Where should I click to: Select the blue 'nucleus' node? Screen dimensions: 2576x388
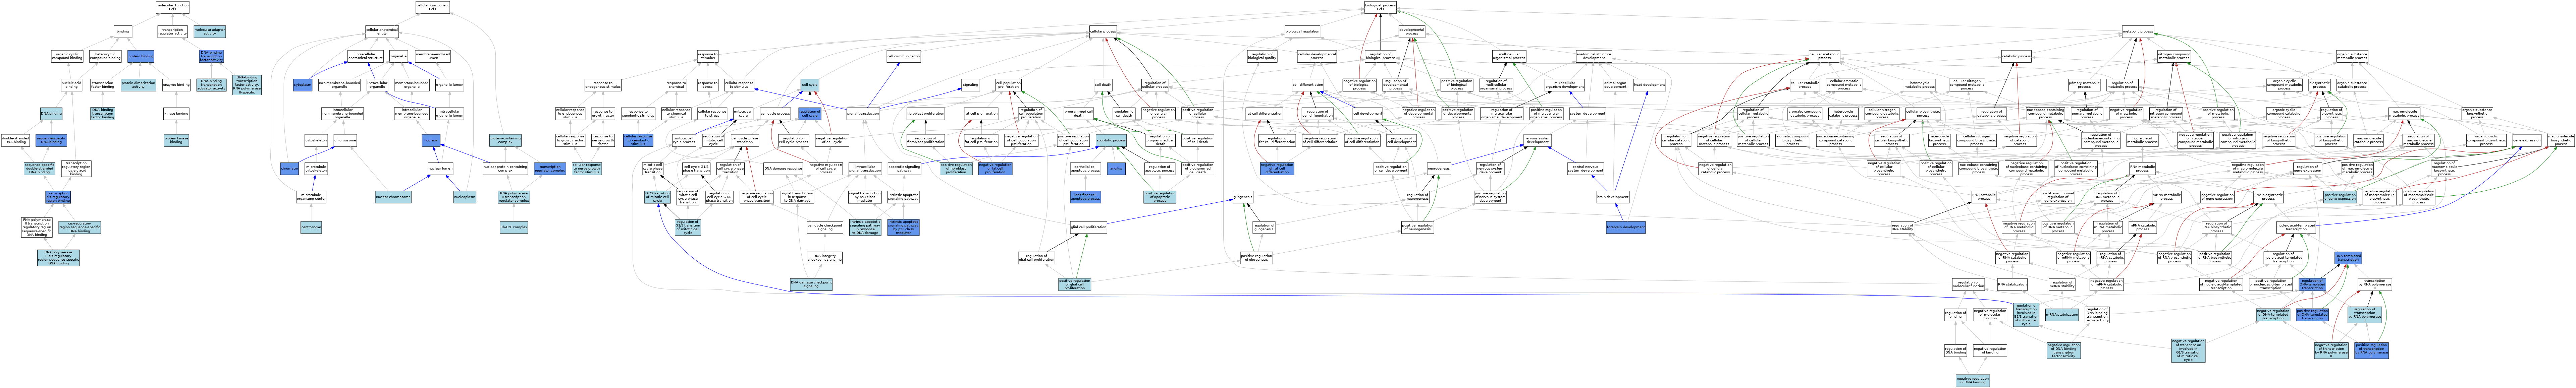(x=431, y=140)
